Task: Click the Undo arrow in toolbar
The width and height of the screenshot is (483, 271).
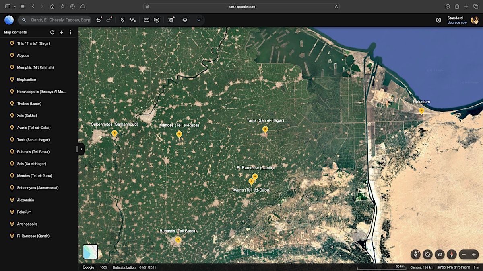Action: click(x=99, y=20)
